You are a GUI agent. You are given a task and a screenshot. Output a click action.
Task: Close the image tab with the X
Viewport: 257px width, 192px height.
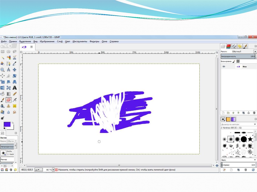pyautogui.click(x=32, y=47)
